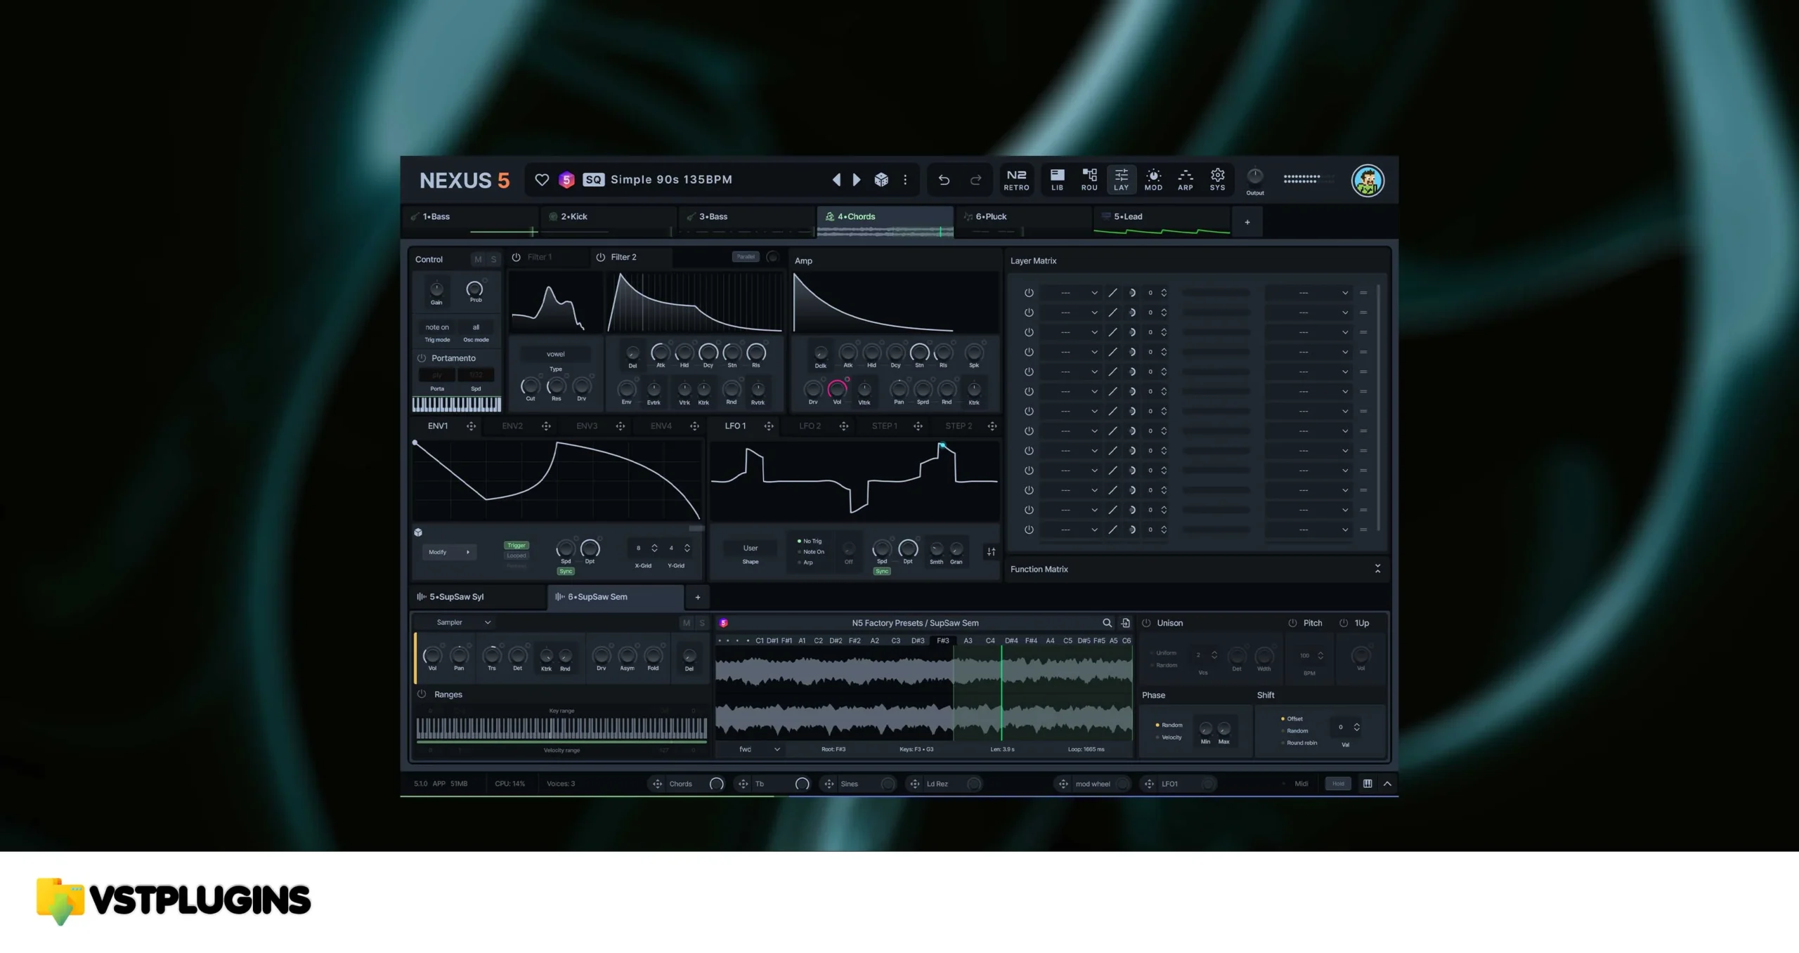This screenshot has height=953, width=1799.
Task: Click the mod wheel assign crosshair icon
Action: (x=1063, y=784)
